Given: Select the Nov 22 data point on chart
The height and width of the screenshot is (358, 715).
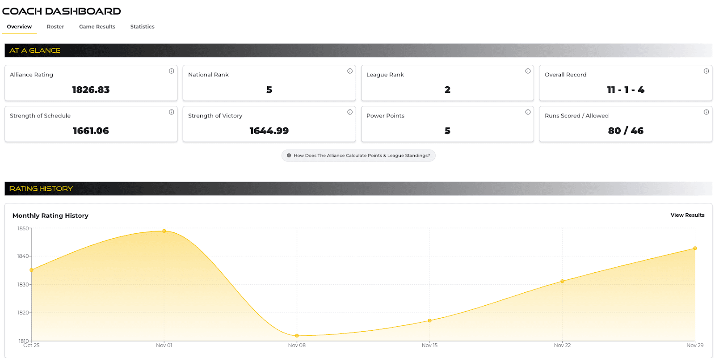Looking at the screenshot, I should [x=562, y=281].
